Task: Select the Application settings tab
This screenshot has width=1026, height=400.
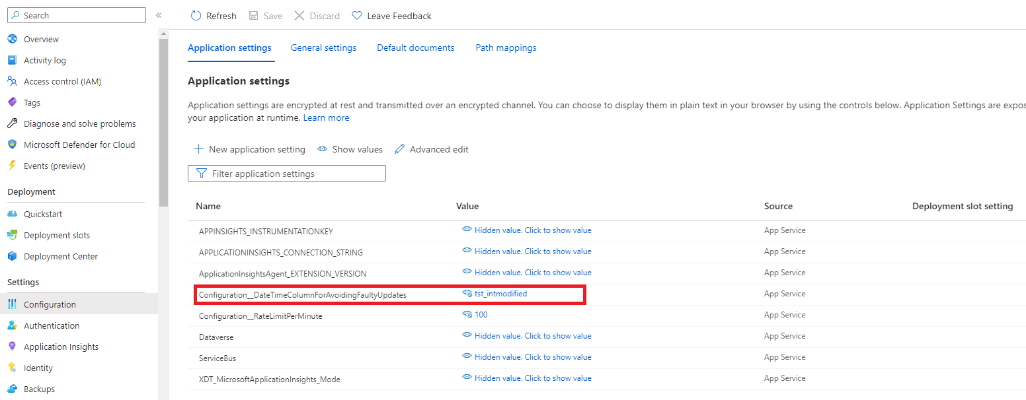Action: tap(229, 48)
